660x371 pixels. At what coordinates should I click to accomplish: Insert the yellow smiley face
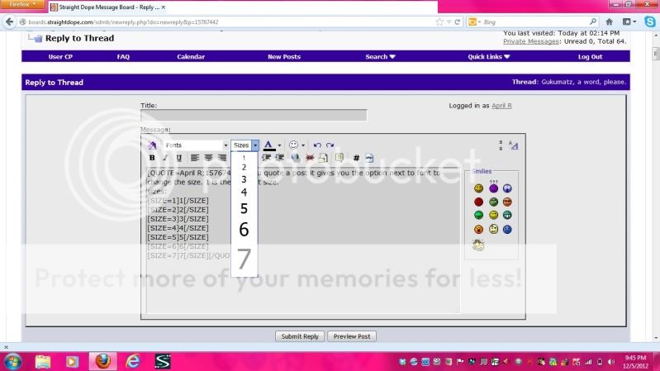pos(478,188)
